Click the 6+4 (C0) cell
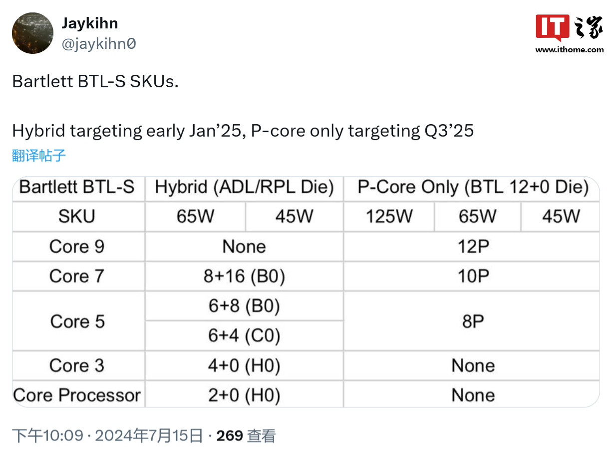Image resolution: width=614 pixels, height=454 pixels. click(244, 335)
